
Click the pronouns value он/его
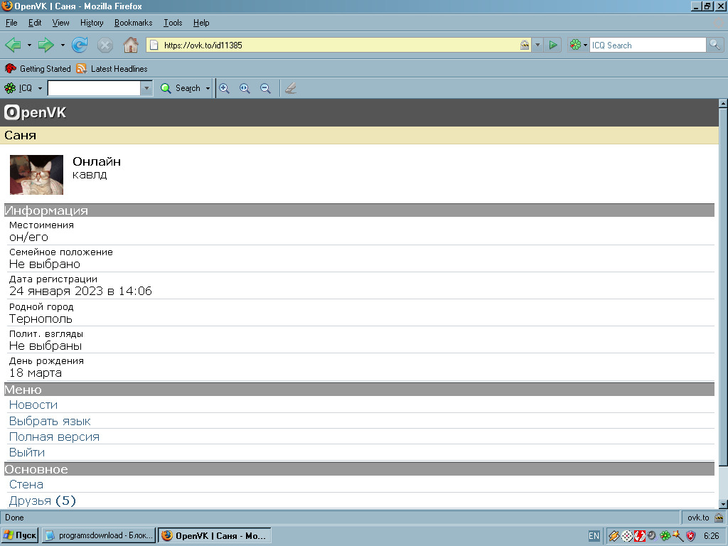point(28,237)
